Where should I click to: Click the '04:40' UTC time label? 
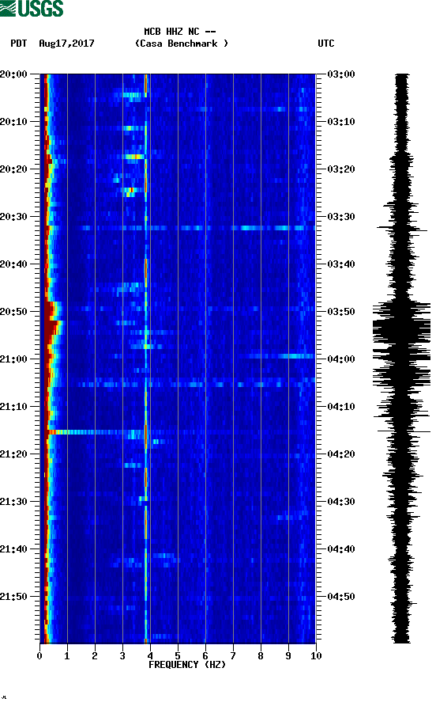coord(341,549)
